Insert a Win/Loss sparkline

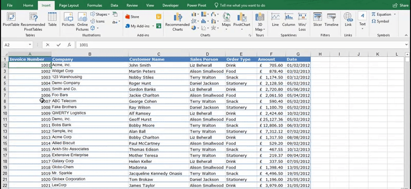coord(302,22)
